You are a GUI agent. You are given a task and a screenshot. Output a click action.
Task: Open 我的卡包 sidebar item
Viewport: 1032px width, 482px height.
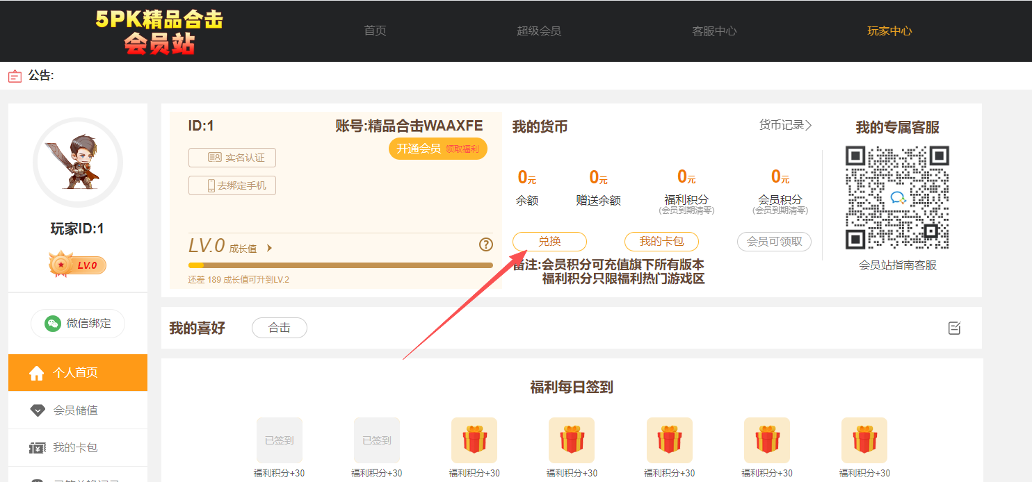click(x=75, y=448)
